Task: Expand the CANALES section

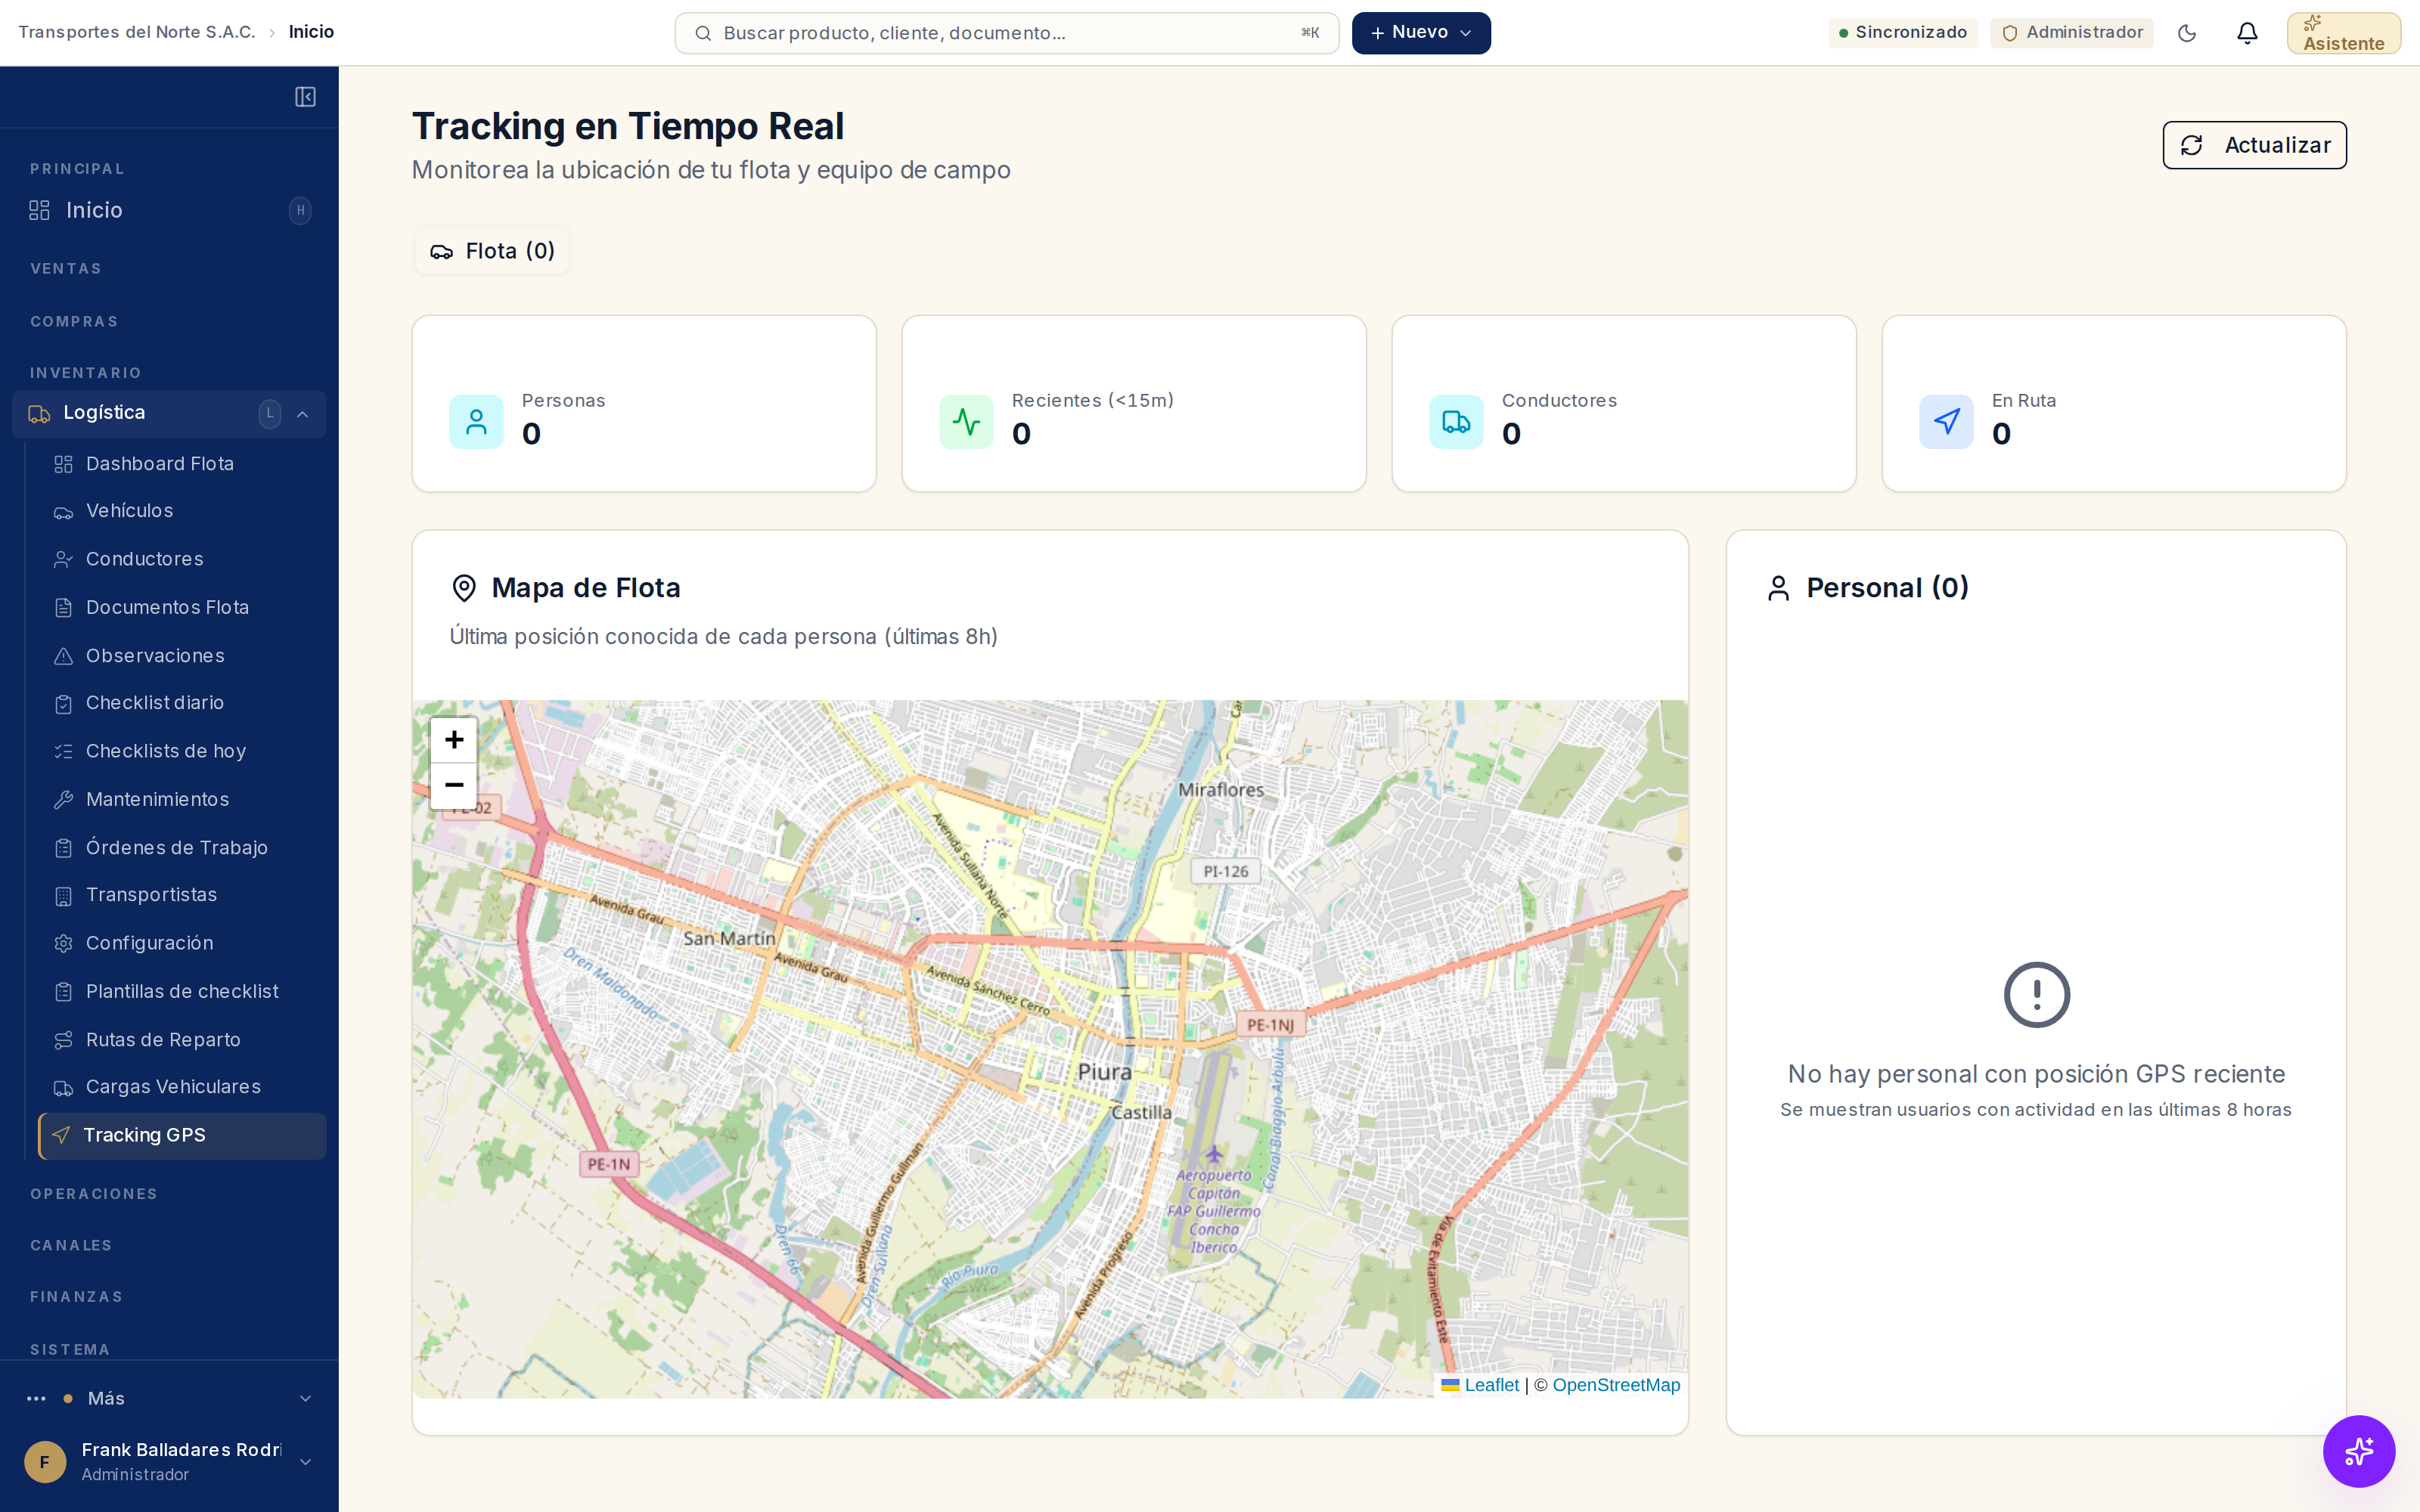Action: (71, 1245)
